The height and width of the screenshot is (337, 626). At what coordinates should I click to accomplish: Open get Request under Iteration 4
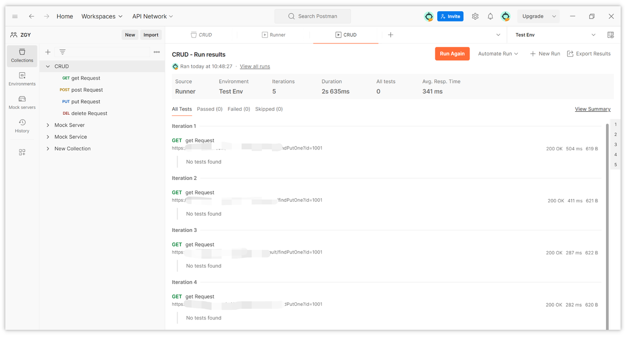click(200, 296)
